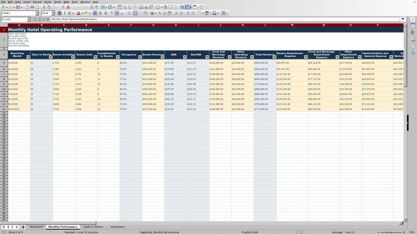Click the Format as Percent icon
The width and height of the screenshot is (417, 234).
(x=160, y=13)
